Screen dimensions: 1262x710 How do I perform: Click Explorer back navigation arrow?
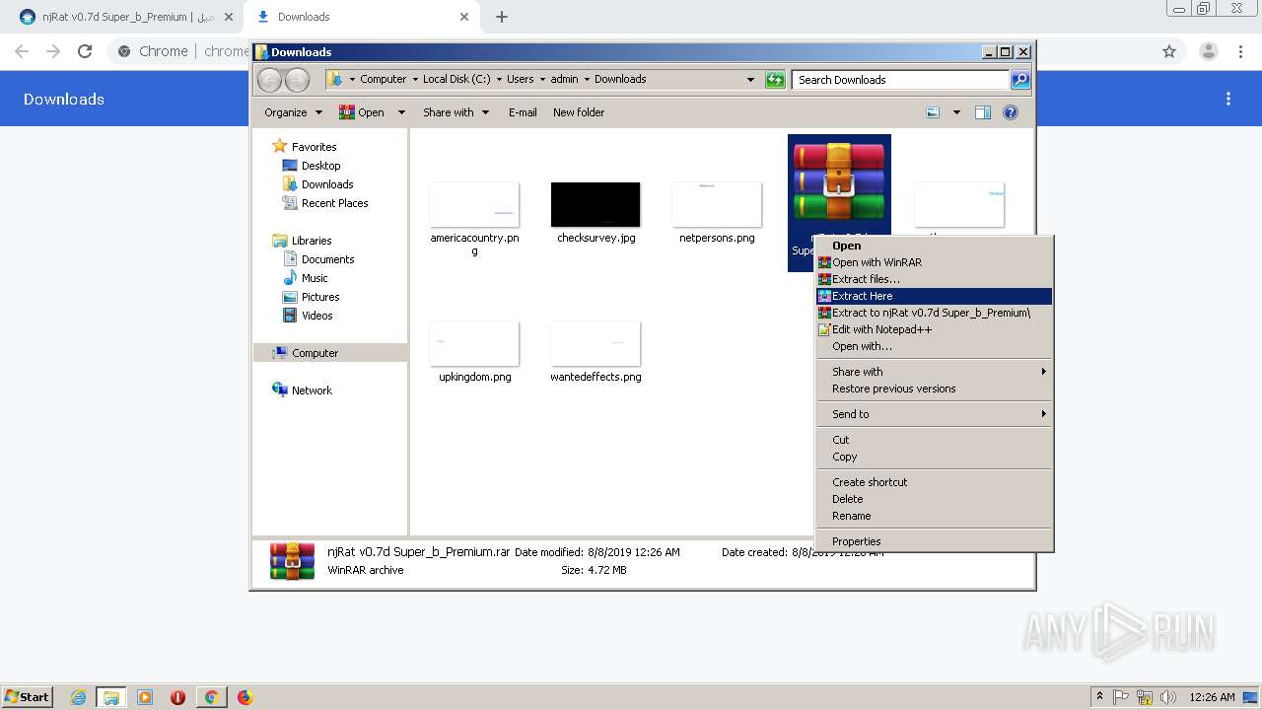269,80
